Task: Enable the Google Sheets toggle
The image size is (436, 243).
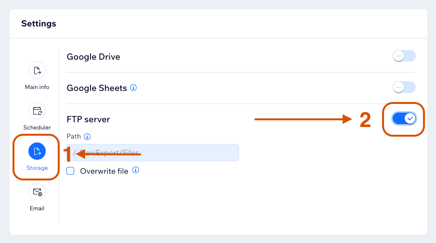Action: click(x=404, y=87)
